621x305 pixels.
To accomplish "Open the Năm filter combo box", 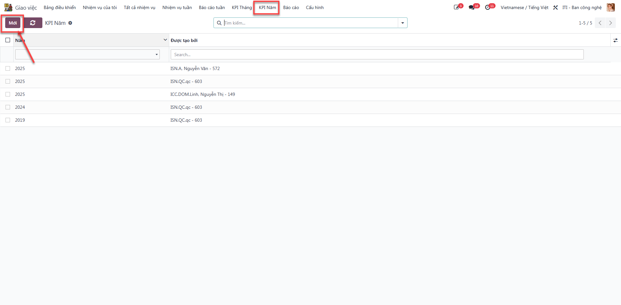I will (87, 54).
